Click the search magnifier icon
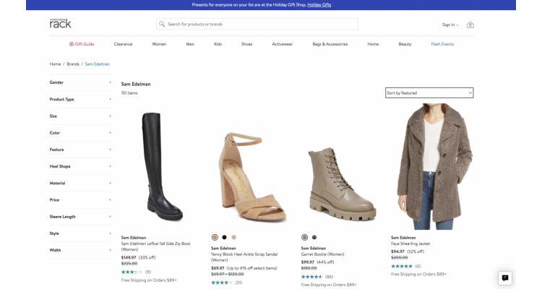 pos(161,24)
